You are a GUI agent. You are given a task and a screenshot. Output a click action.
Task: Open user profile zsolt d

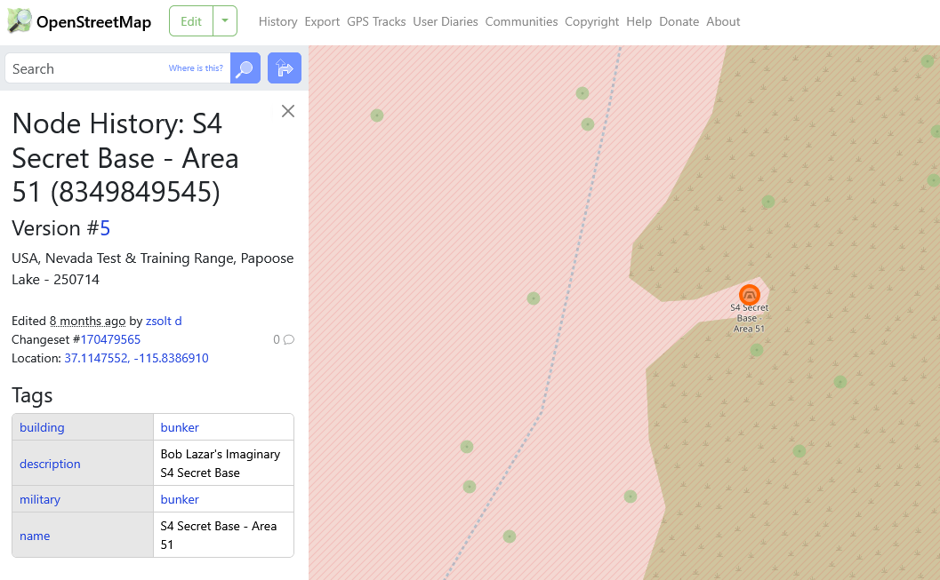[x=164, y=321]
